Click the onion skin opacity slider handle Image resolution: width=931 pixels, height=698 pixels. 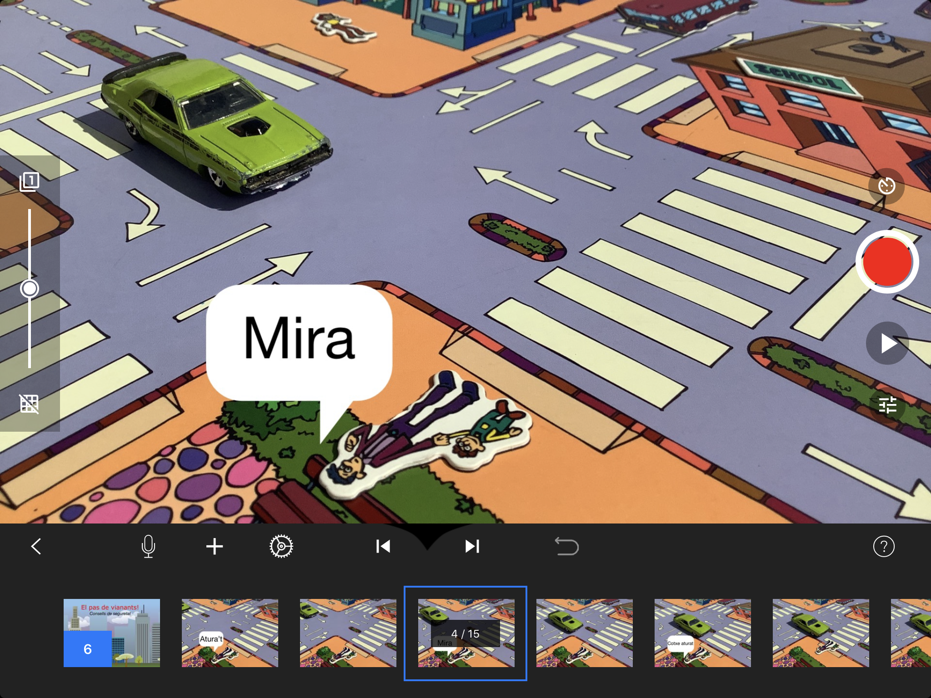(30, 289)
